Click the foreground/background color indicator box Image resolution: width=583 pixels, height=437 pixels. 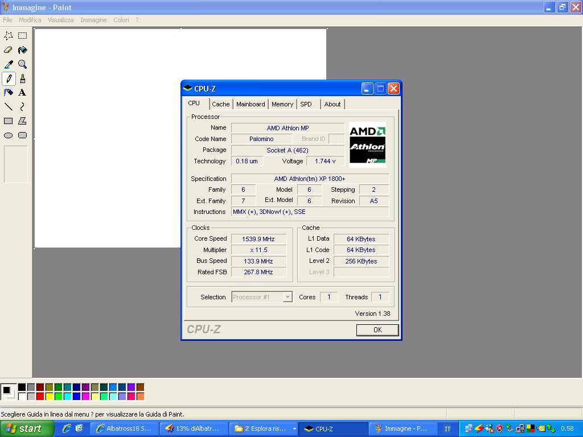pos(8,391)
